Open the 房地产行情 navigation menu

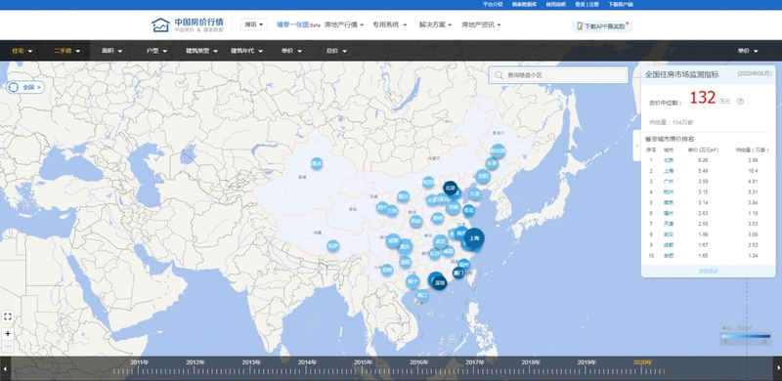[x=344, y=24]
